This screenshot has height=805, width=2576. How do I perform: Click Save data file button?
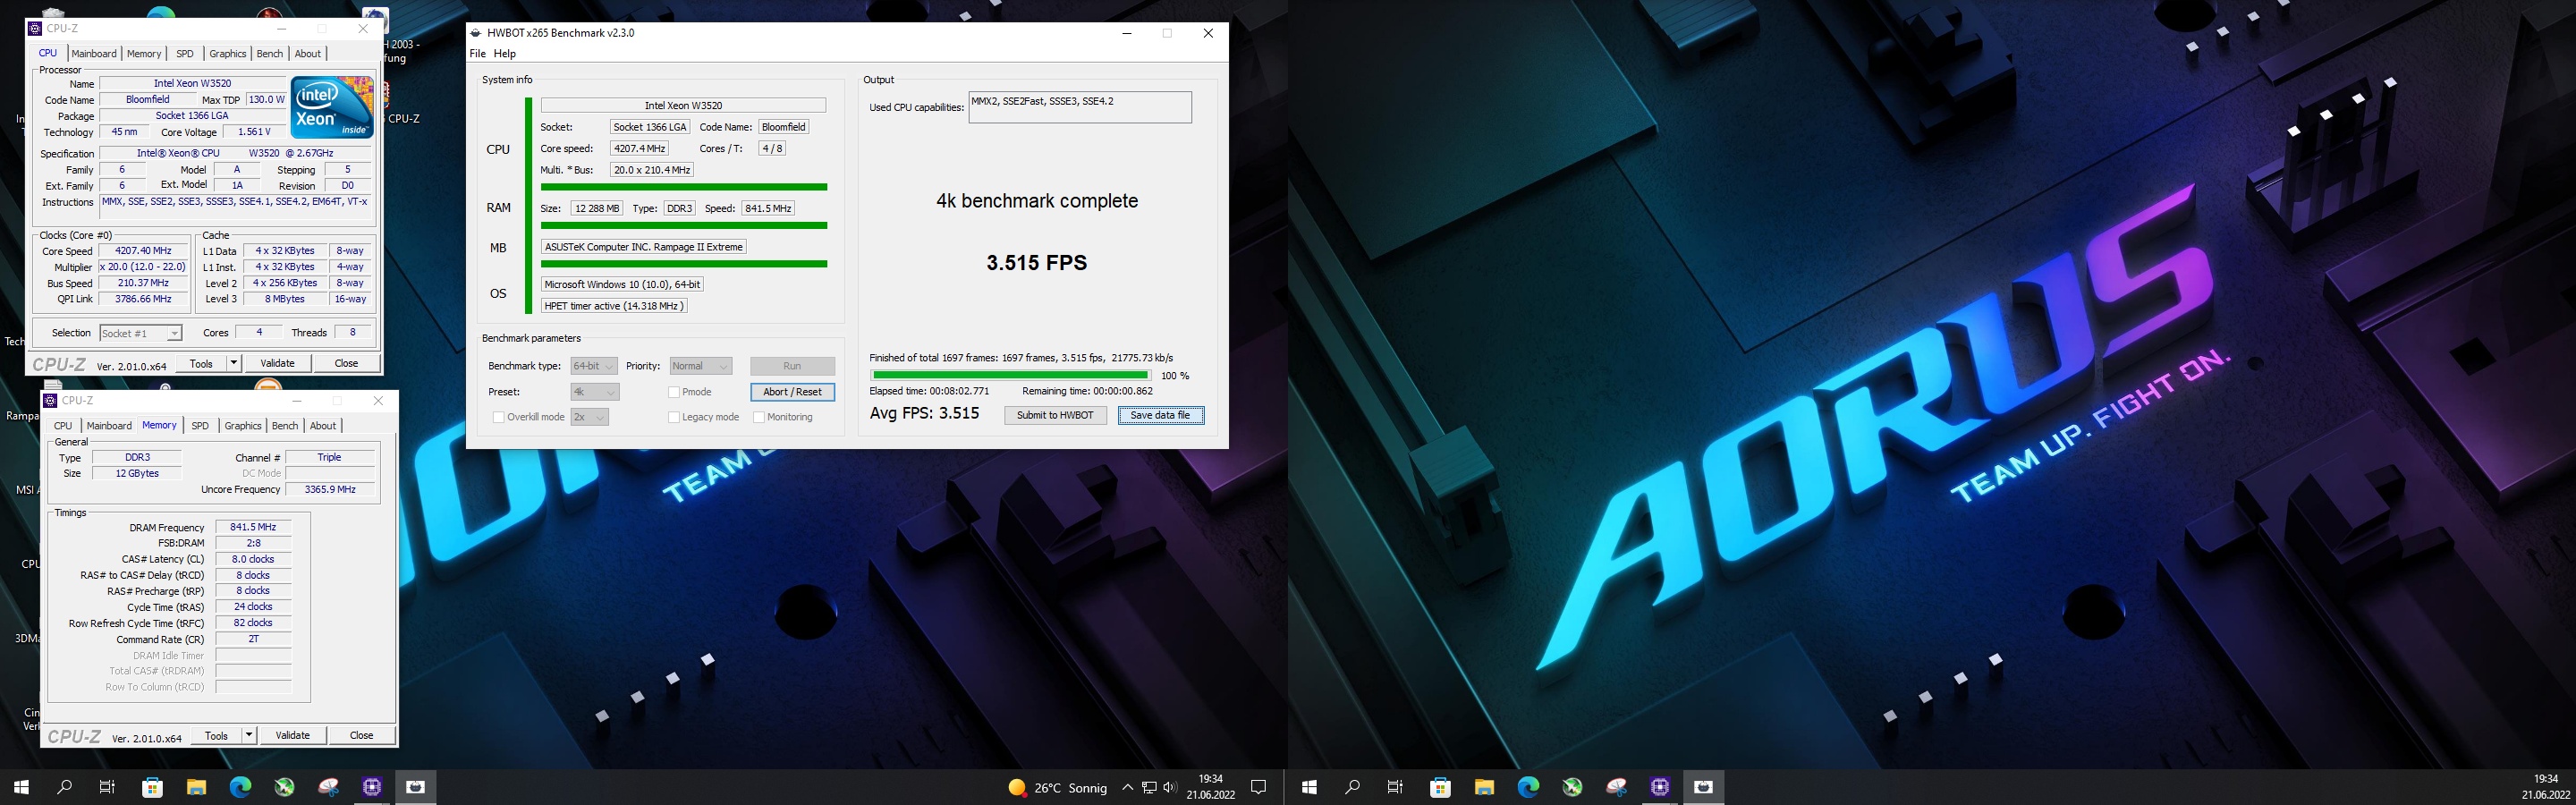(x=1160, y=415)
